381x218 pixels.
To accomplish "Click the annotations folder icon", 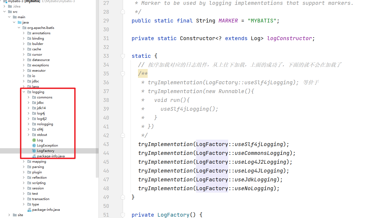I will [x=29, y=33].
